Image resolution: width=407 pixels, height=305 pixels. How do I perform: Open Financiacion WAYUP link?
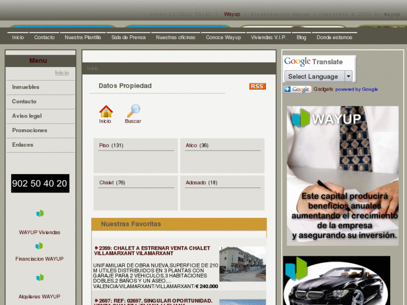coord(39,259)
